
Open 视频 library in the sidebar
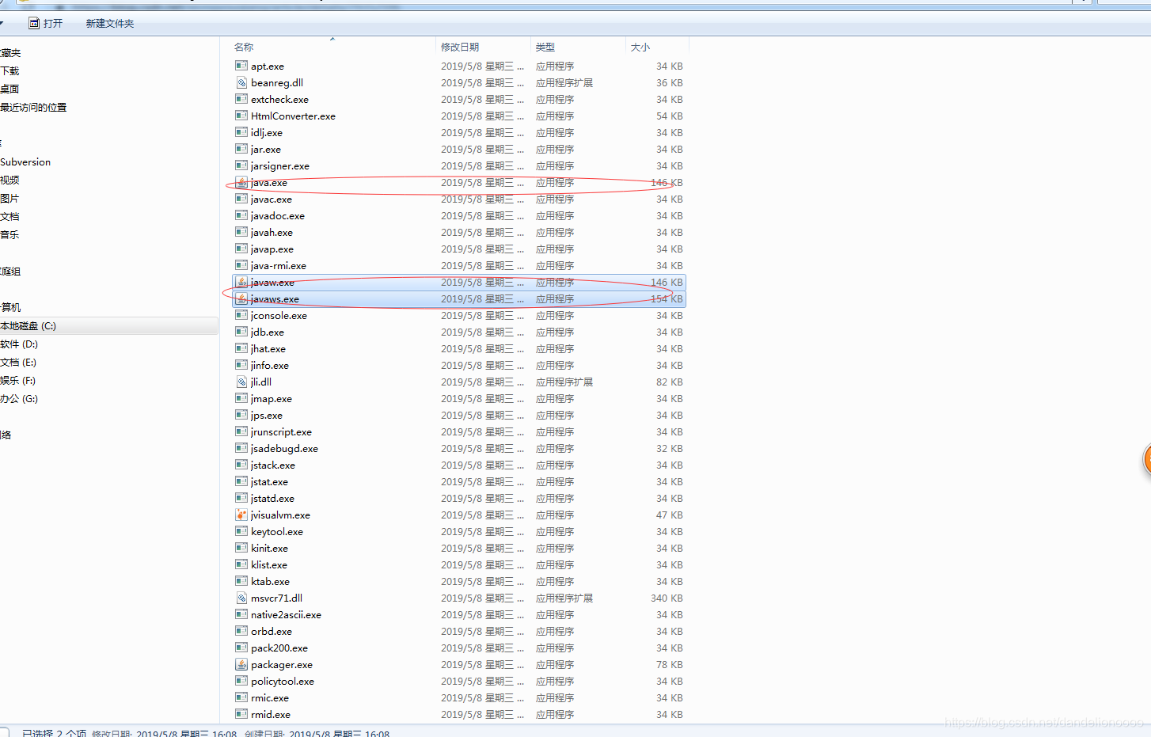9,180
